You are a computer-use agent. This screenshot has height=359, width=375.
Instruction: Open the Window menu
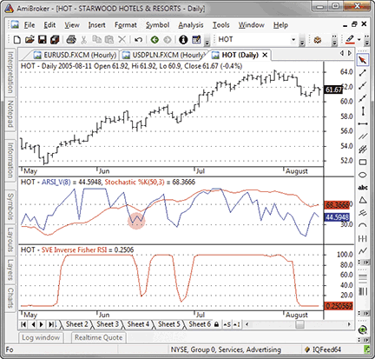252,25
